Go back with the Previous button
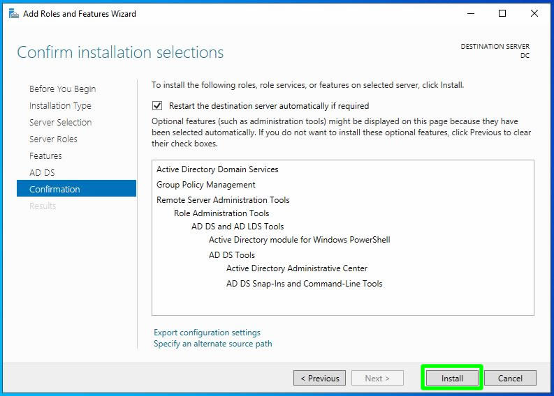 pos(319,378)
